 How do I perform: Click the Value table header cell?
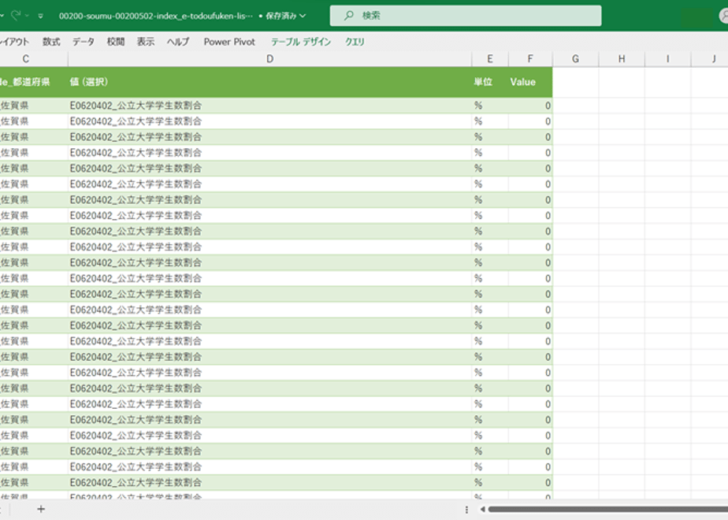click(530, 82)
